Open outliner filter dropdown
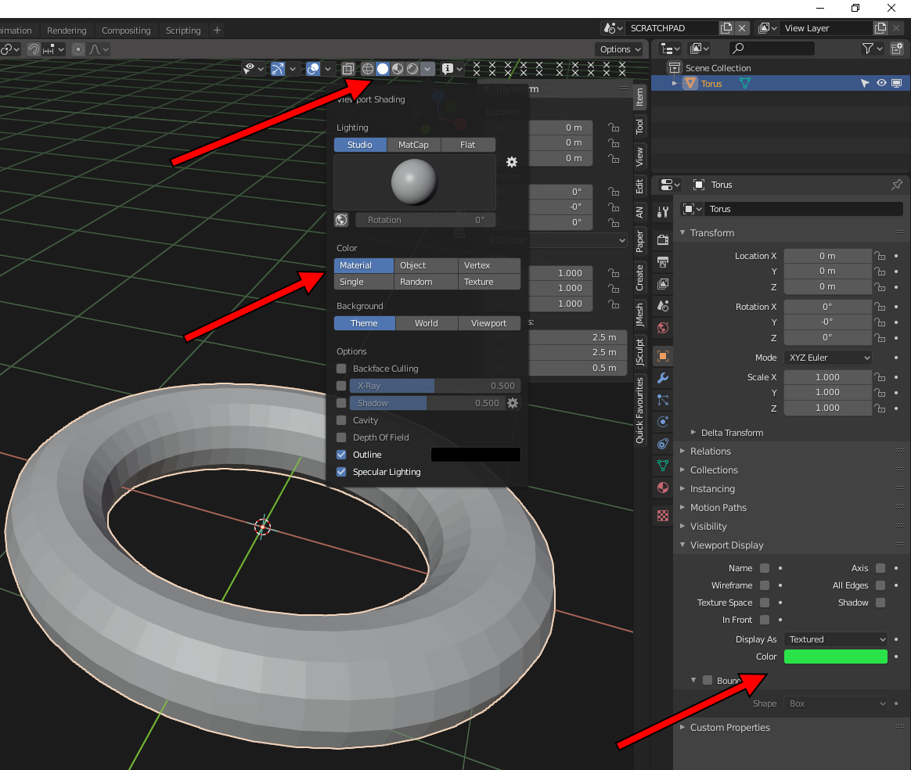 (872, 49)
